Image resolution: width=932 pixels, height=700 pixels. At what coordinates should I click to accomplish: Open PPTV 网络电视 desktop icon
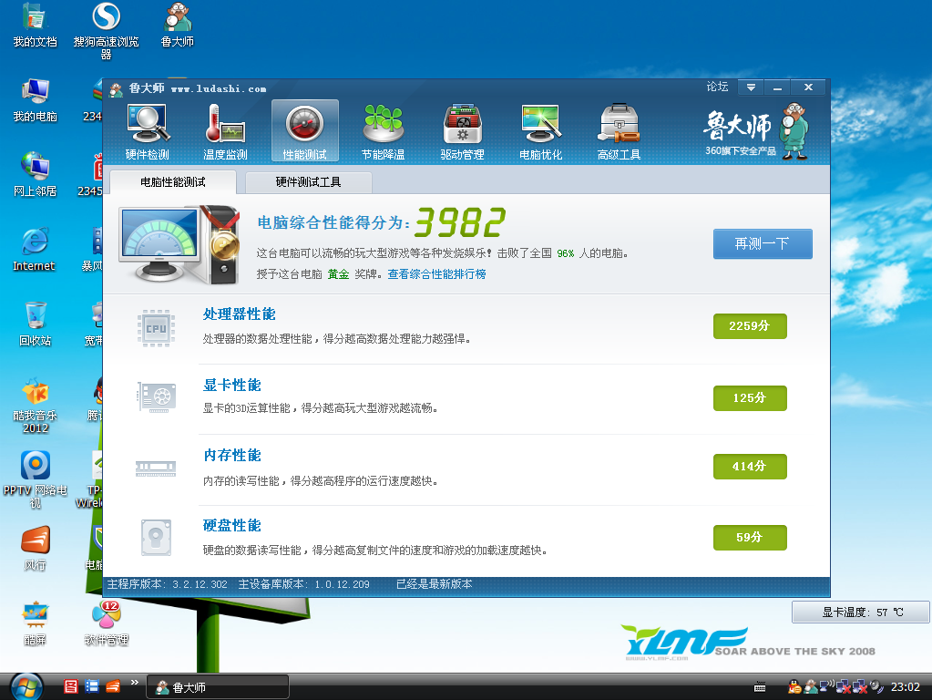(35, 480)
